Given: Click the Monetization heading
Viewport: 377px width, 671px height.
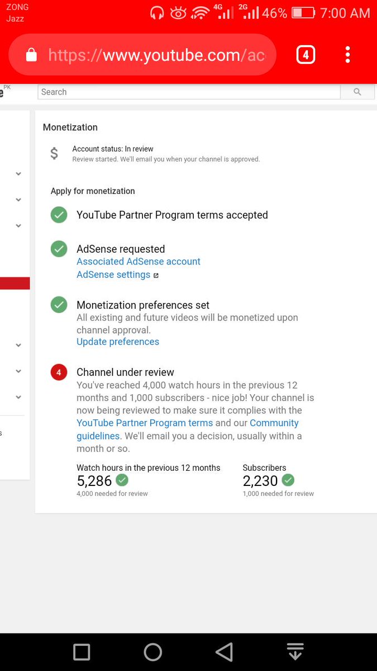Looking at the screenshot, I should click(x=70, y=127).
